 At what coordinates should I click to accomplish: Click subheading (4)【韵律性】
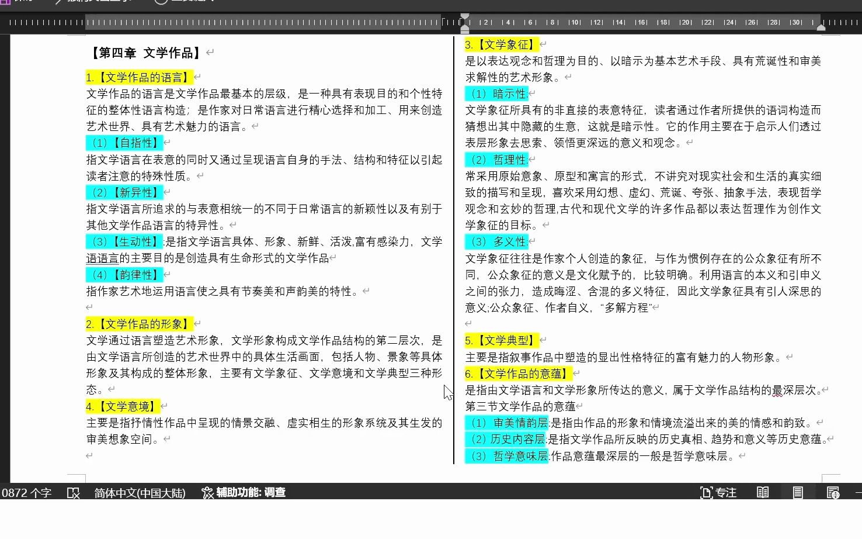(x=124, y=275)
